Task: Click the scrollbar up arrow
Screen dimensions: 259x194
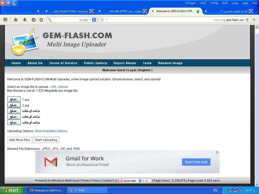Action: pyautogui.click(x=257, y=27)
